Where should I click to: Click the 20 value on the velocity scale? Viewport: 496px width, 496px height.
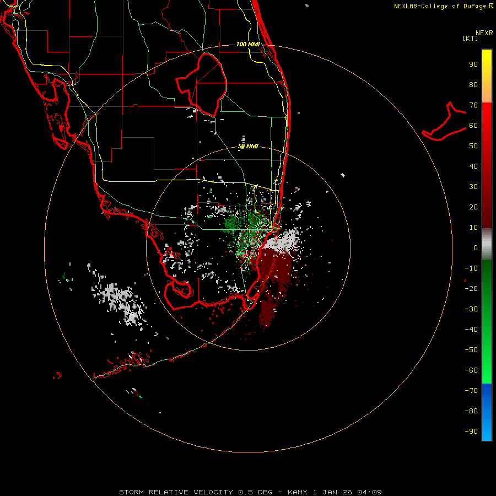pos(473,207)
